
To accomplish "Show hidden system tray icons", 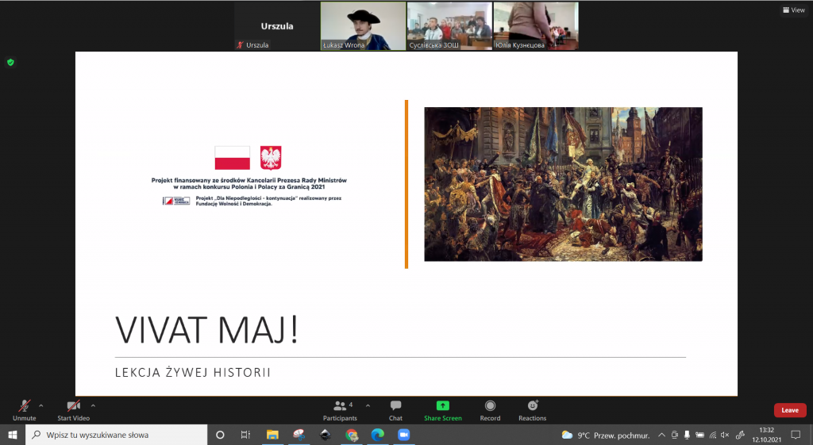I will 661,435.
